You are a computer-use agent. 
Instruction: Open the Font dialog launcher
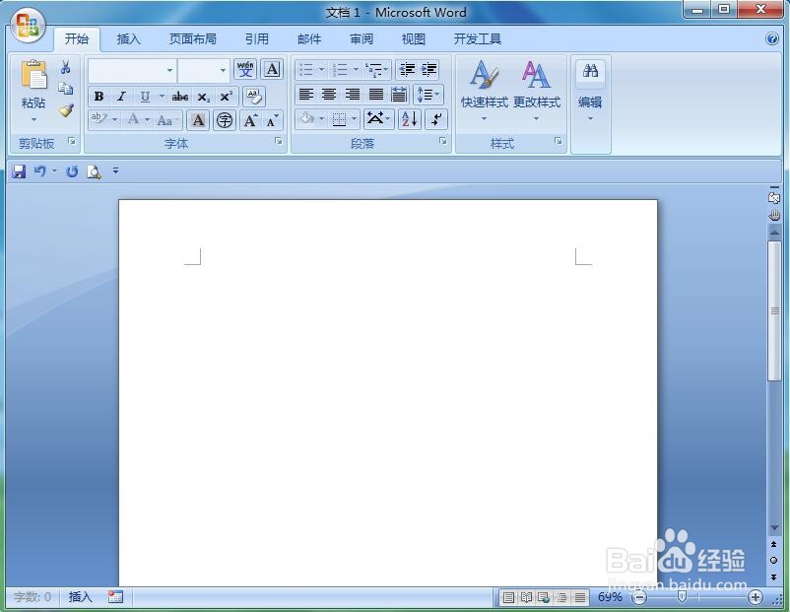pyautogui.click(x=279, y=141)
